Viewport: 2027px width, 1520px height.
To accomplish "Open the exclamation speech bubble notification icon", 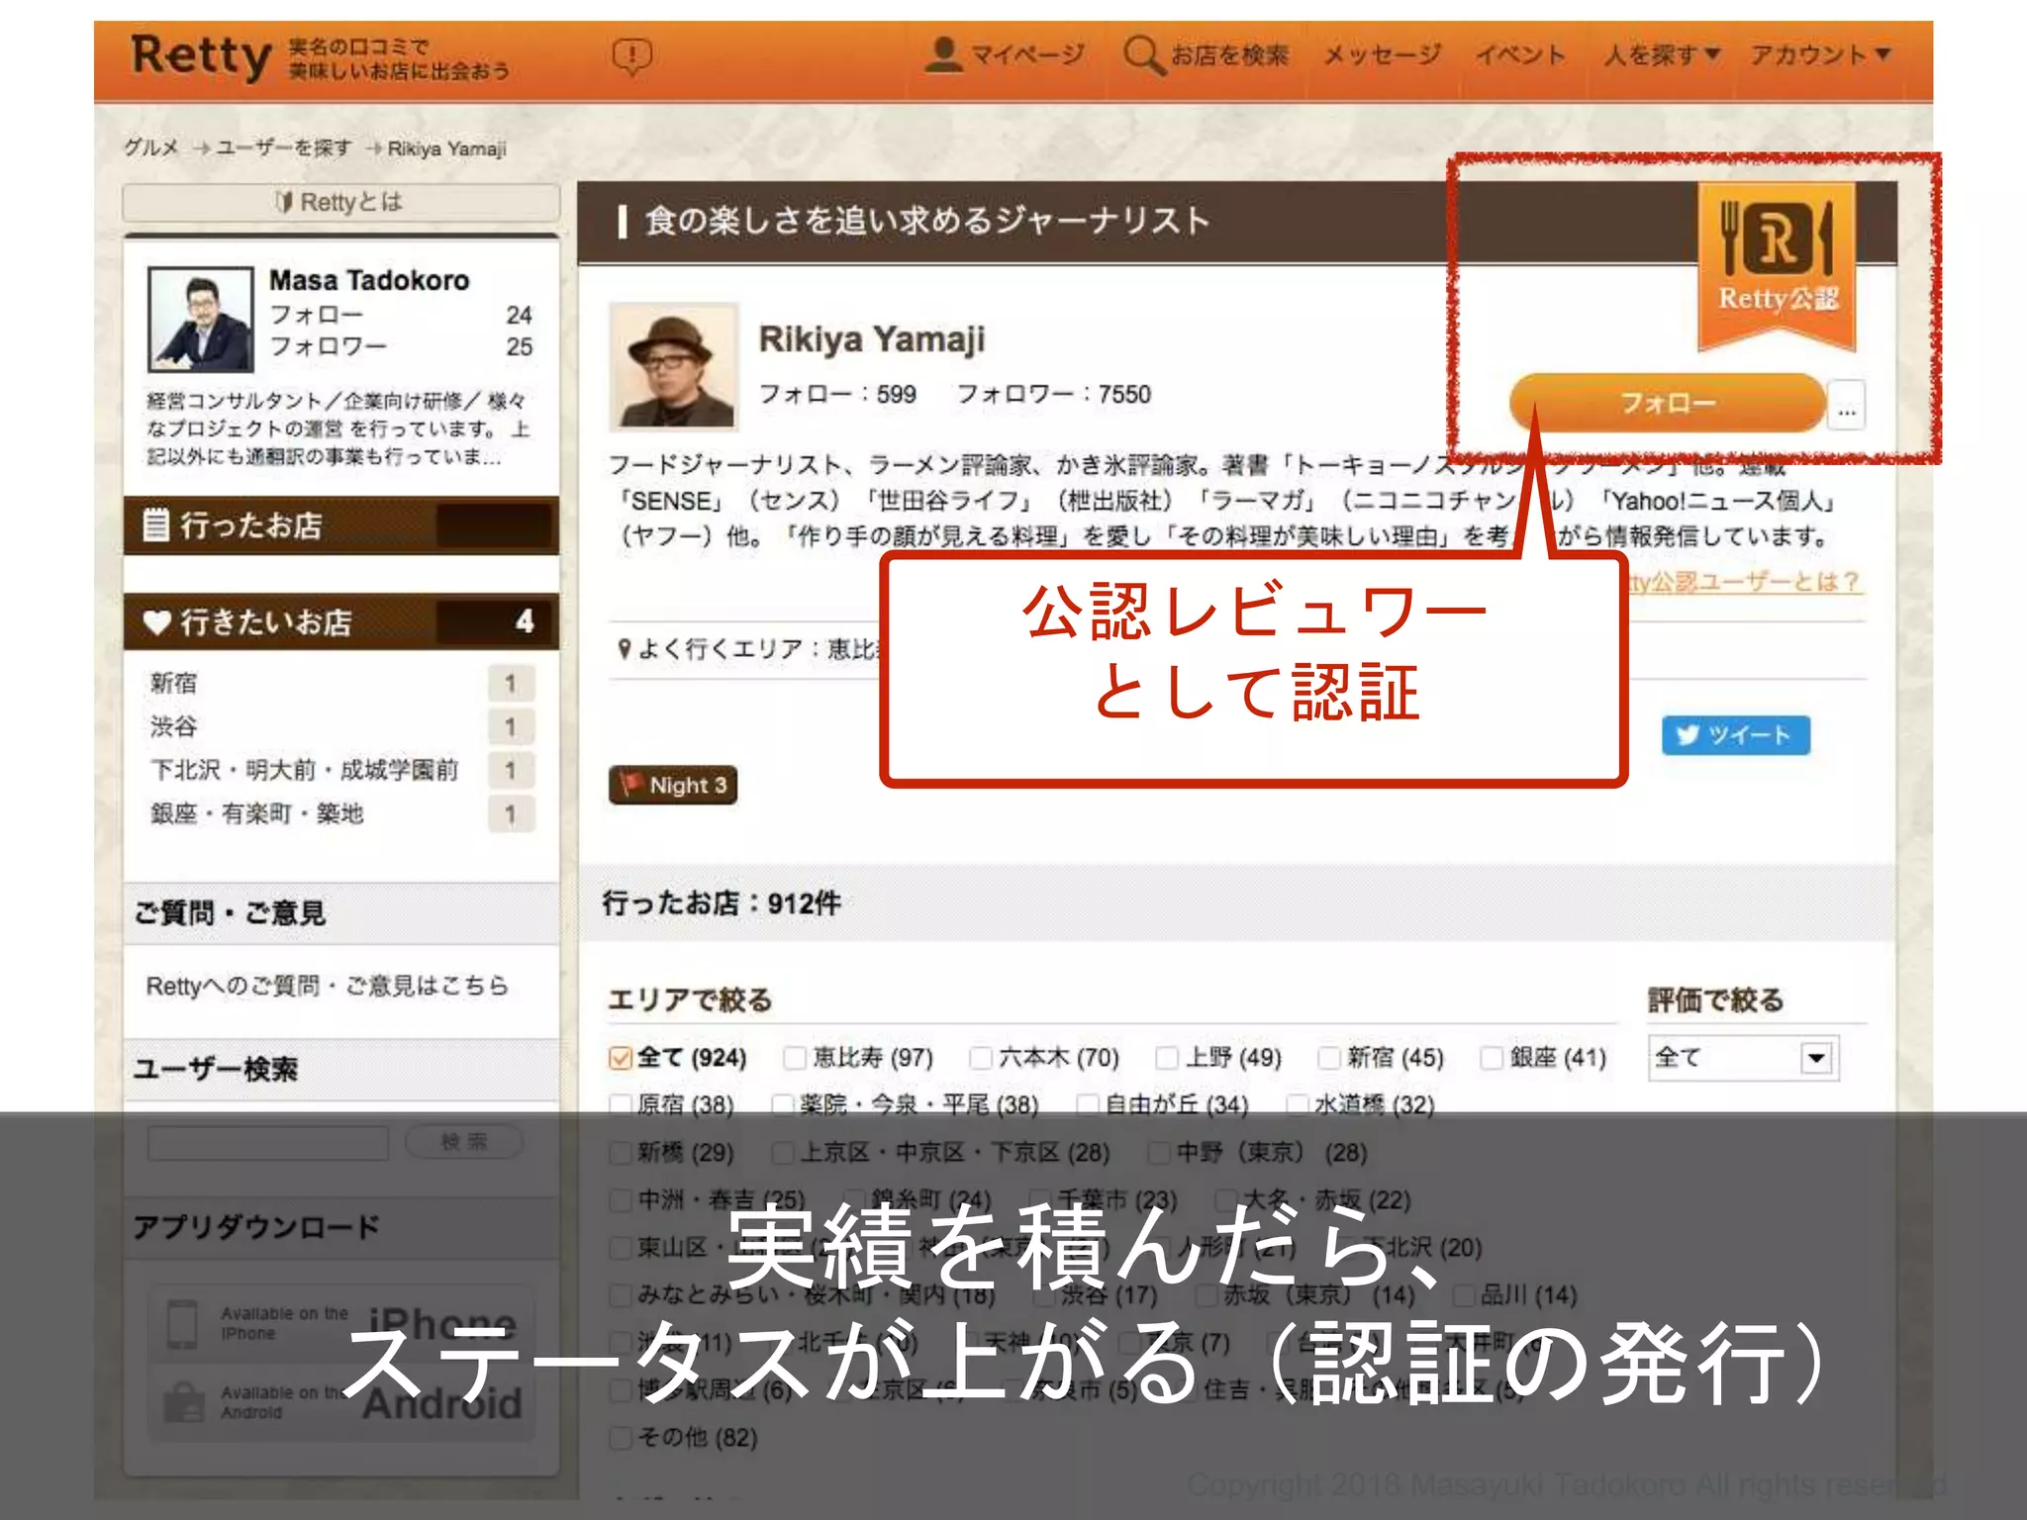I will [x=631, y=55].
